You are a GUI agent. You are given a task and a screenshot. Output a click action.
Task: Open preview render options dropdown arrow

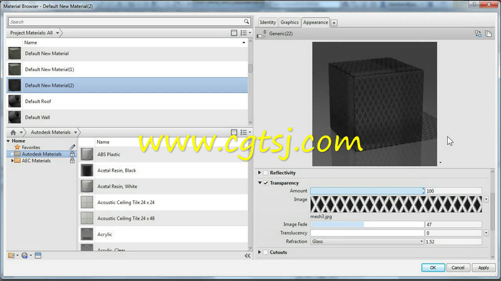tap(440, 162)
